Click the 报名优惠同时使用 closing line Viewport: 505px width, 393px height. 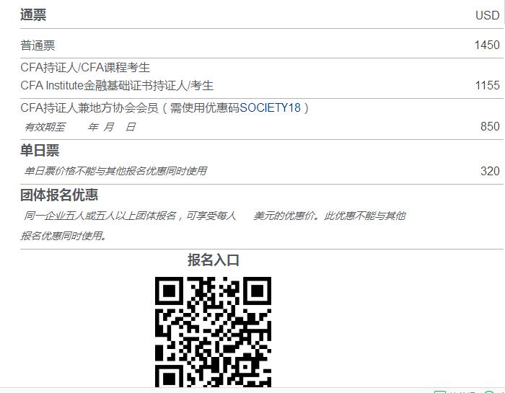(x=63, y=236)
